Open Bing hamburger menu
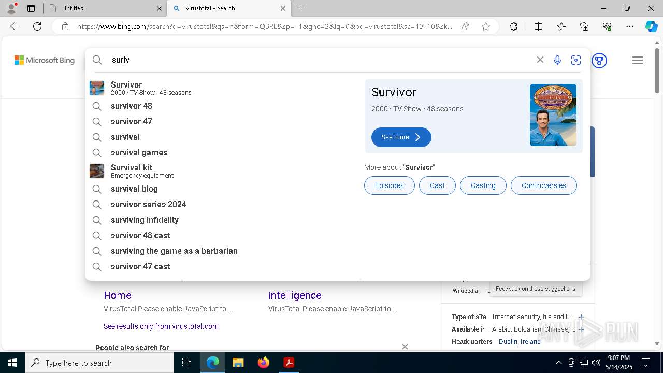This screenshot has height=373, width=663. coord(638,60)
